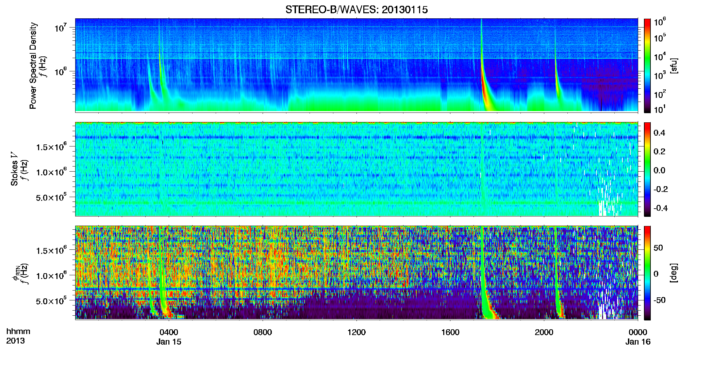
Task: Click the 2013 year caption
Action: click(15, 340)
